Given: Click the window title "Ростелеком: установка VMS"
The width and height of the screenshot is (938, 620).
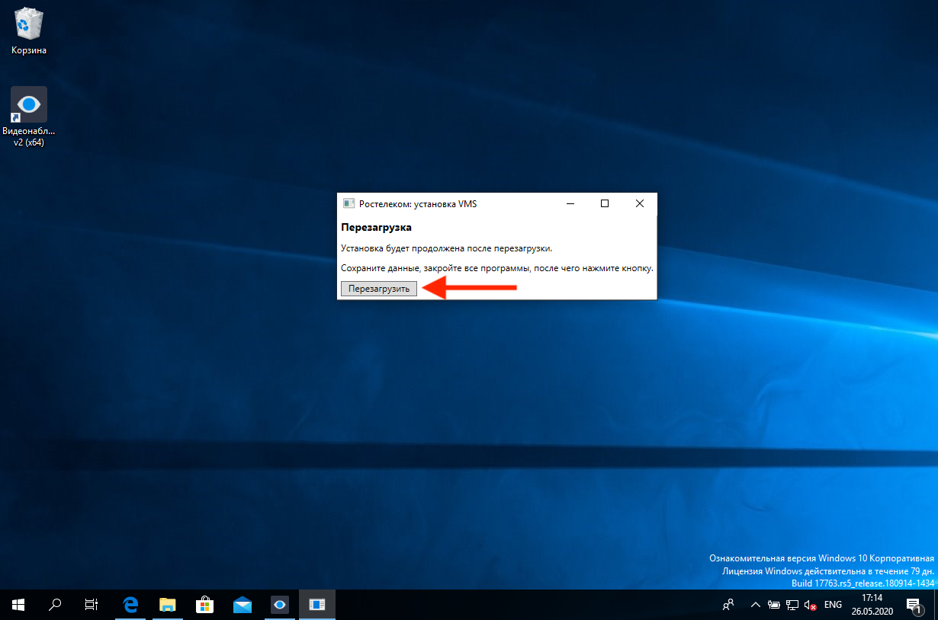Looking at the screenshot, I should pos(418,203).
